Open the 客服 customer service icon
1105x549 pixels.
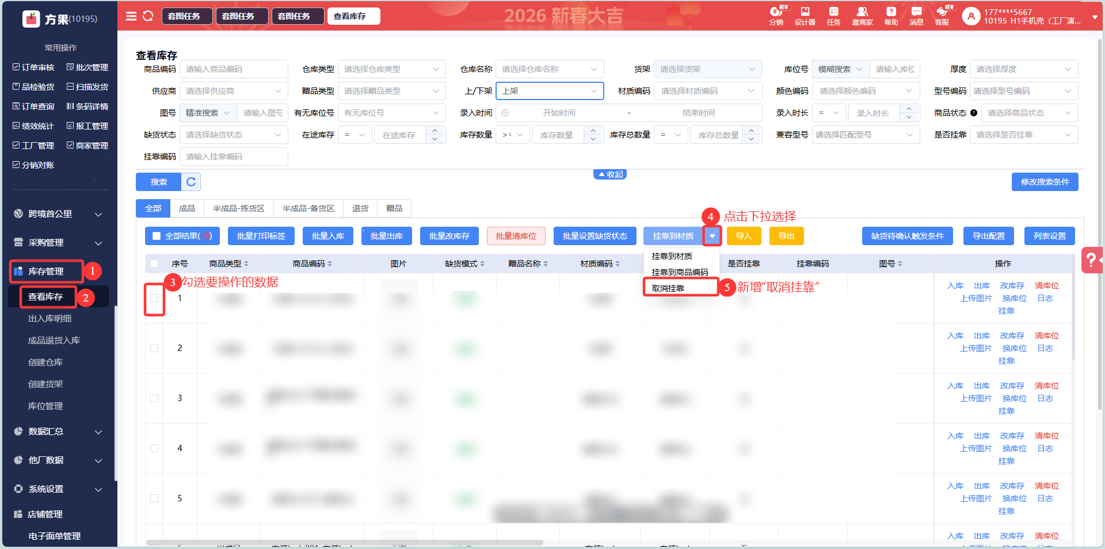[x=942, y=16]
